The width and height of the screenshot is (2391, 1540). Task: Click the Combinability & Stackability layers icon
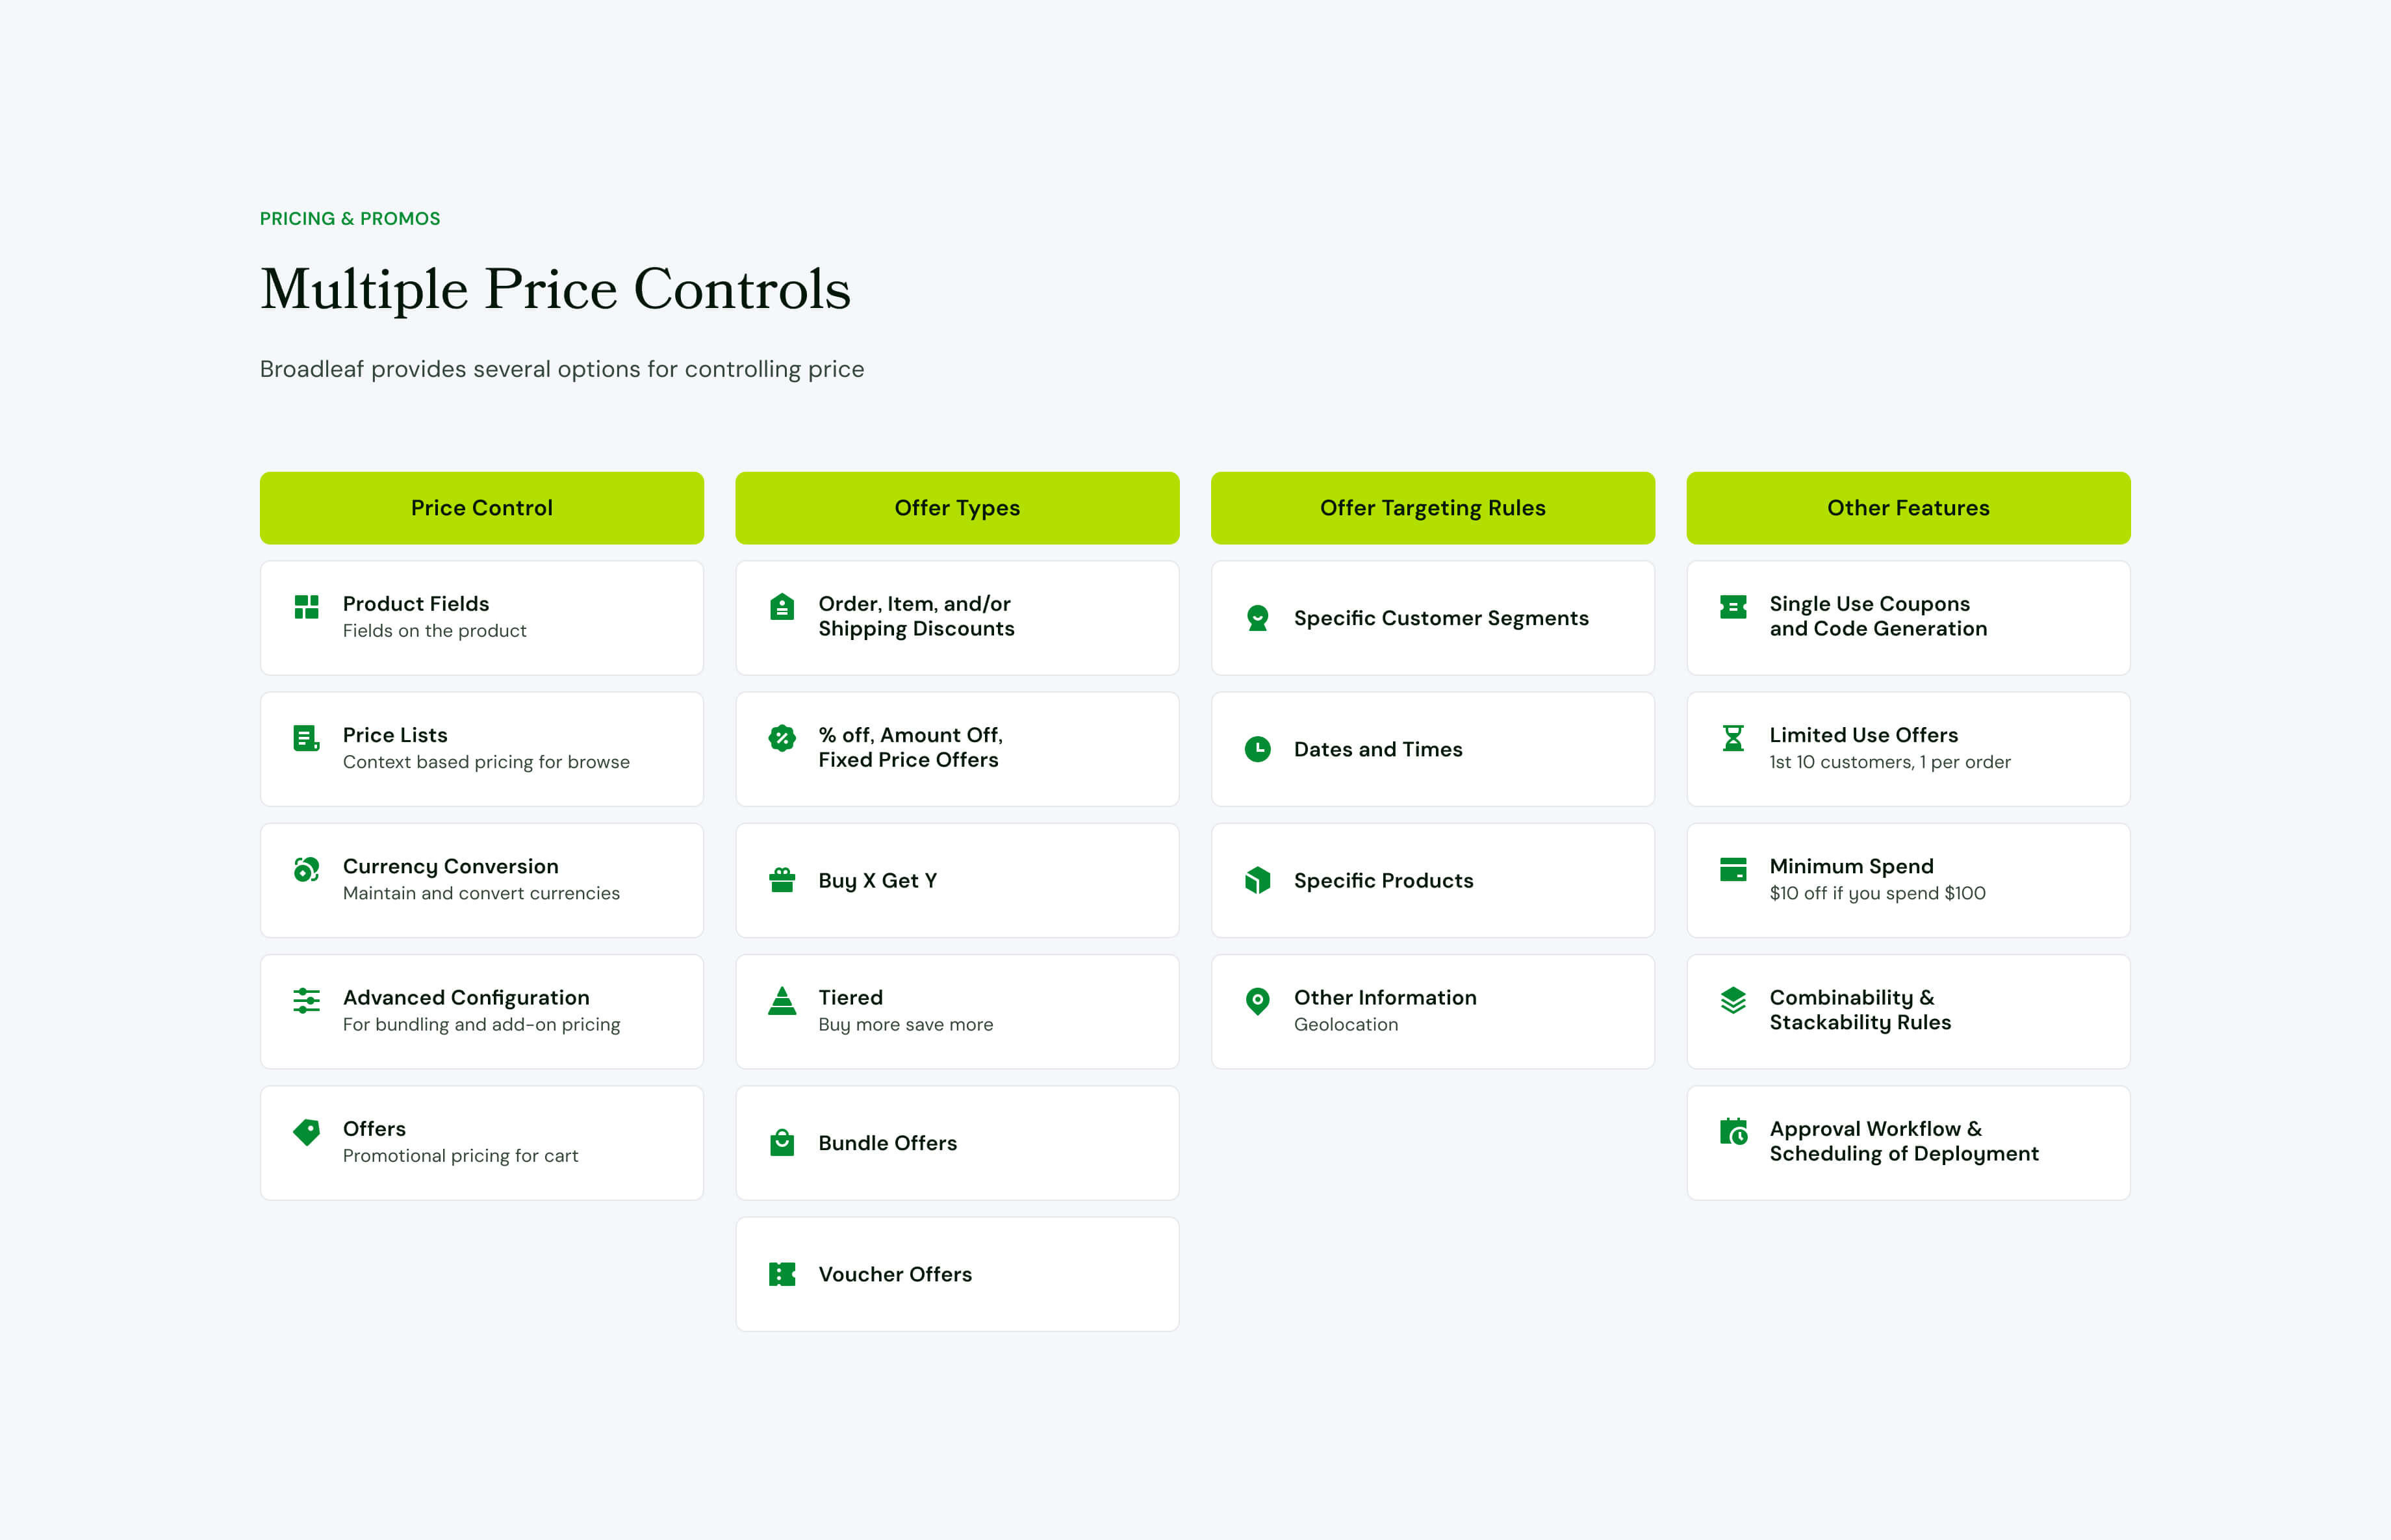[x=1733, y=1000]
